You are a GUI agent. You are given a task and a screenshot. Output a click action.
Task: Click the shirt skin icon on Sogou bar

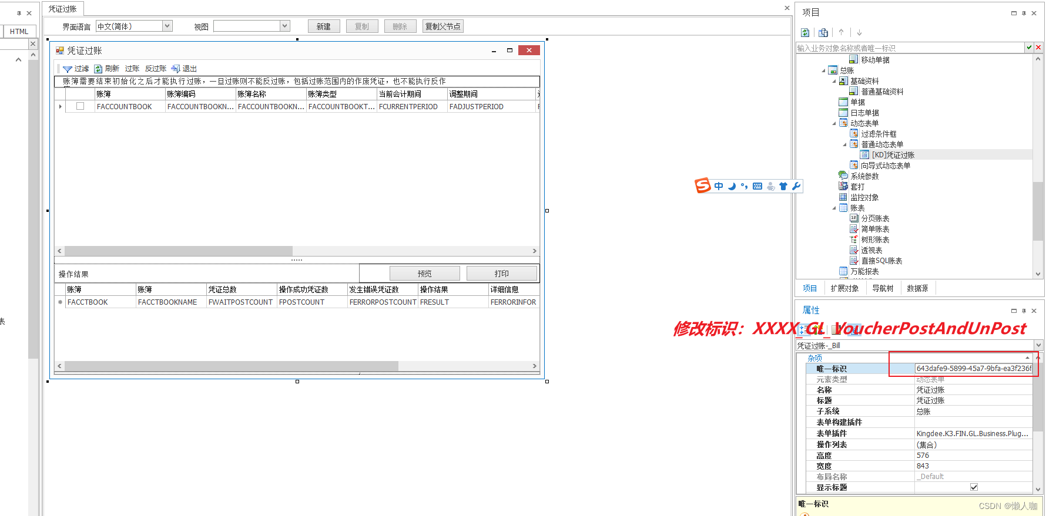783,186
